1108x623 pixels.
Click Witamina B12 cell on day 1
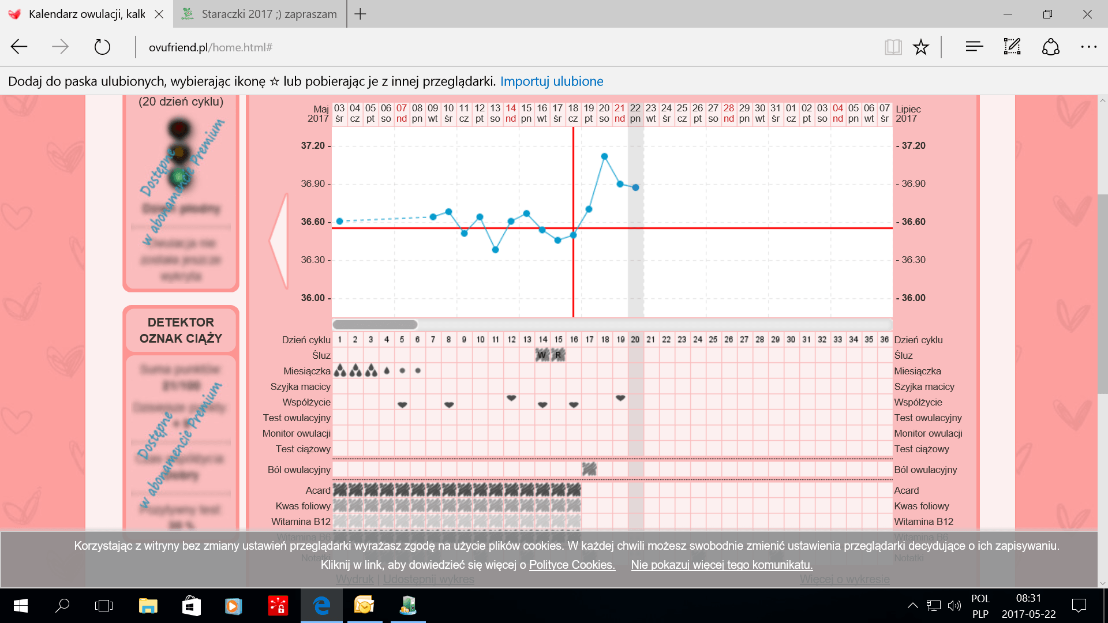[340, 521]
